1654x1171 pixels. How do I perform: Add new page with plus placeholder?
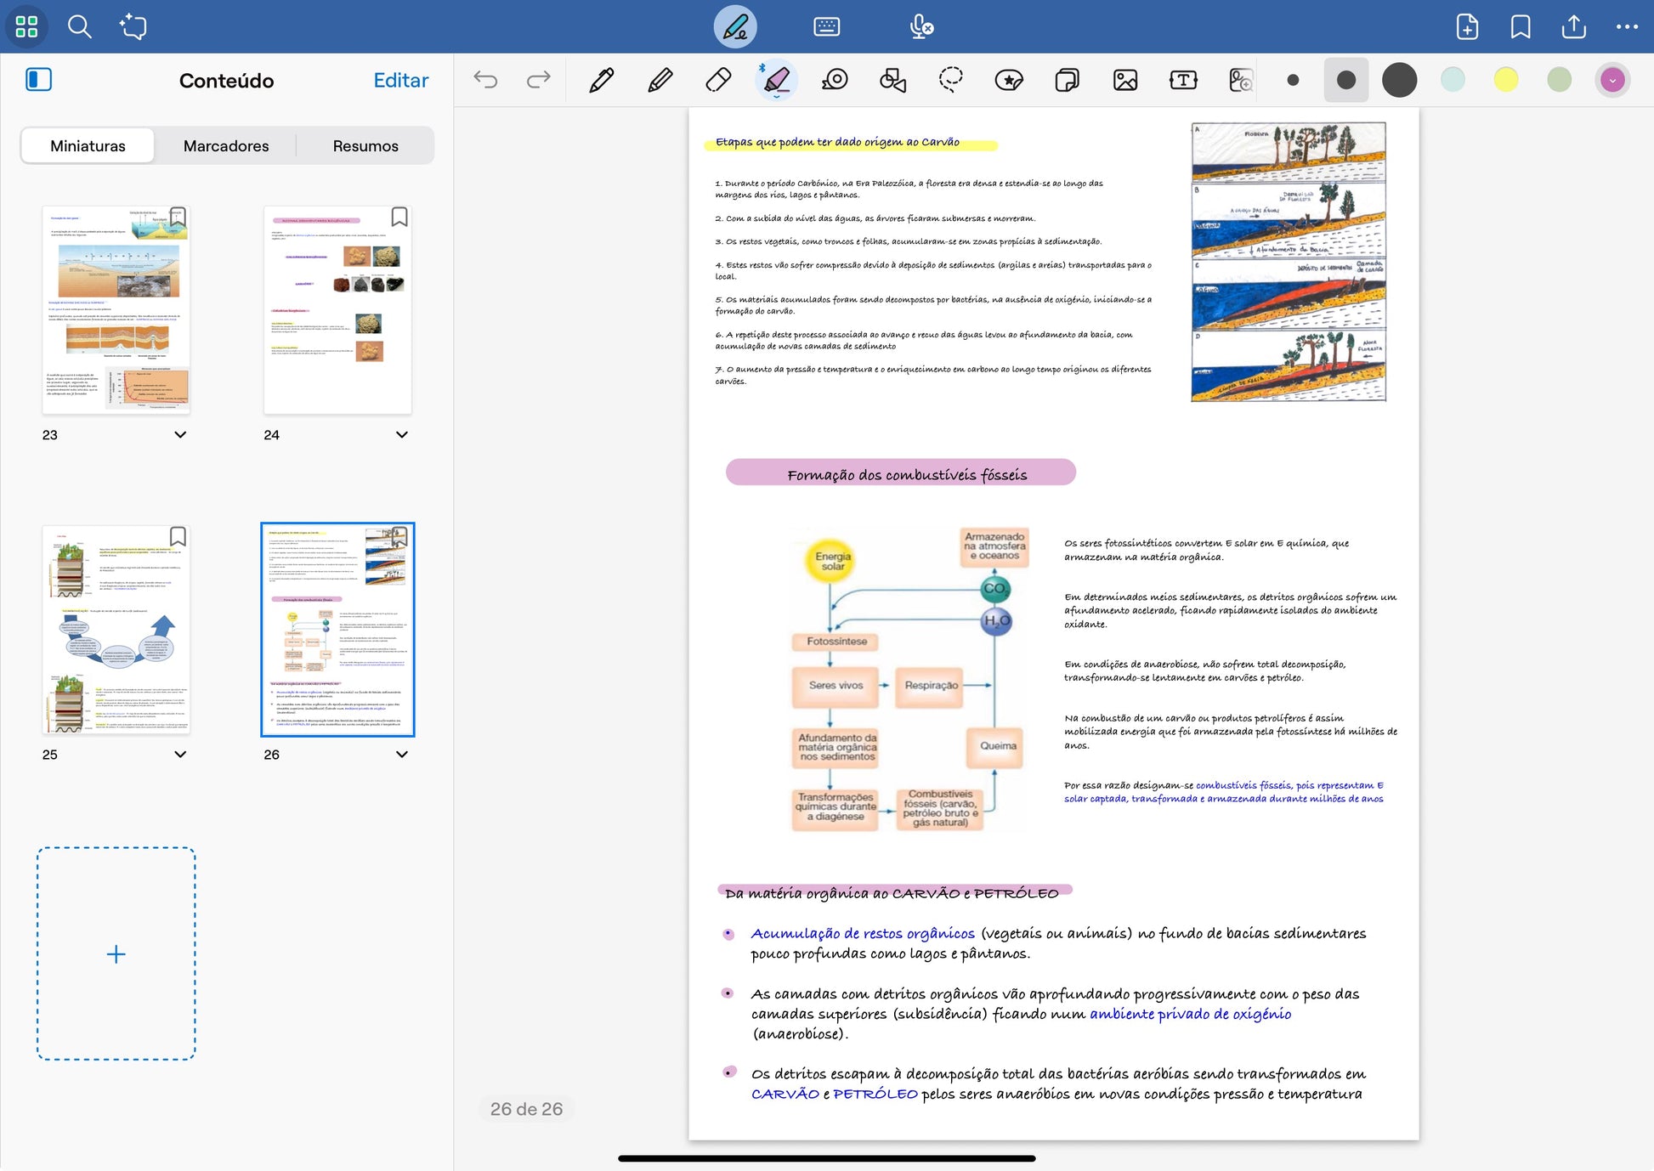(116, 953)
